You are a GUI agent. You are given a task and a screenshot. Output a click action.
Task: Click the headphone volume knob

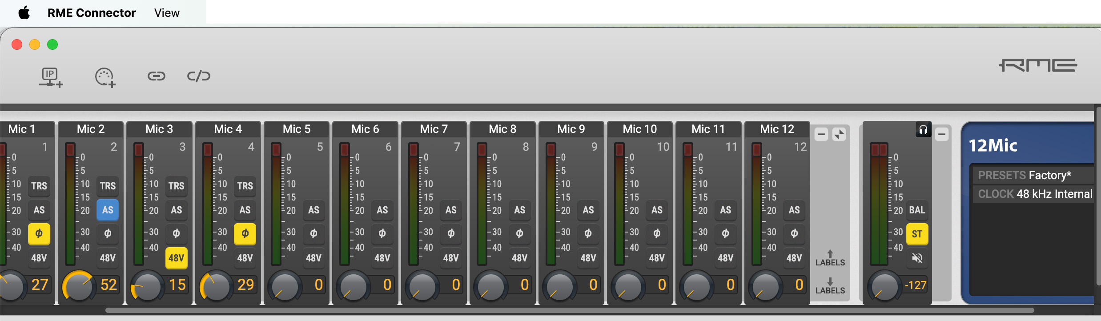coord(885,286)
